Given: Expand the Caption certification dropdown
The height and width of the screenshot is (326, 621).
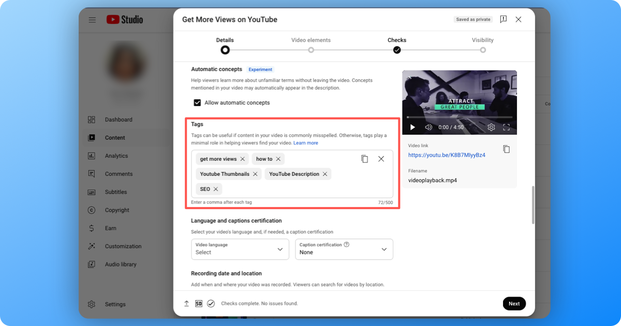Looking at the screenshot, I should (x=344, y=249).
